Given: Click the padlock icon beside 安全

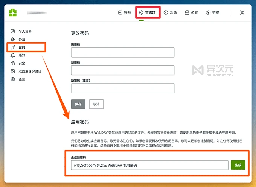Looking at the screenshot, I should click(12, 63).
